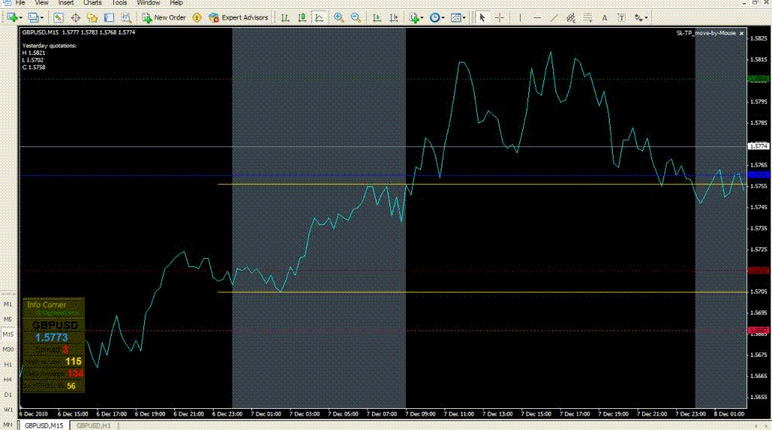Switch to the GBPUSD,M15 chart tab
Screen dimensions: 772x430
point(45,425)
